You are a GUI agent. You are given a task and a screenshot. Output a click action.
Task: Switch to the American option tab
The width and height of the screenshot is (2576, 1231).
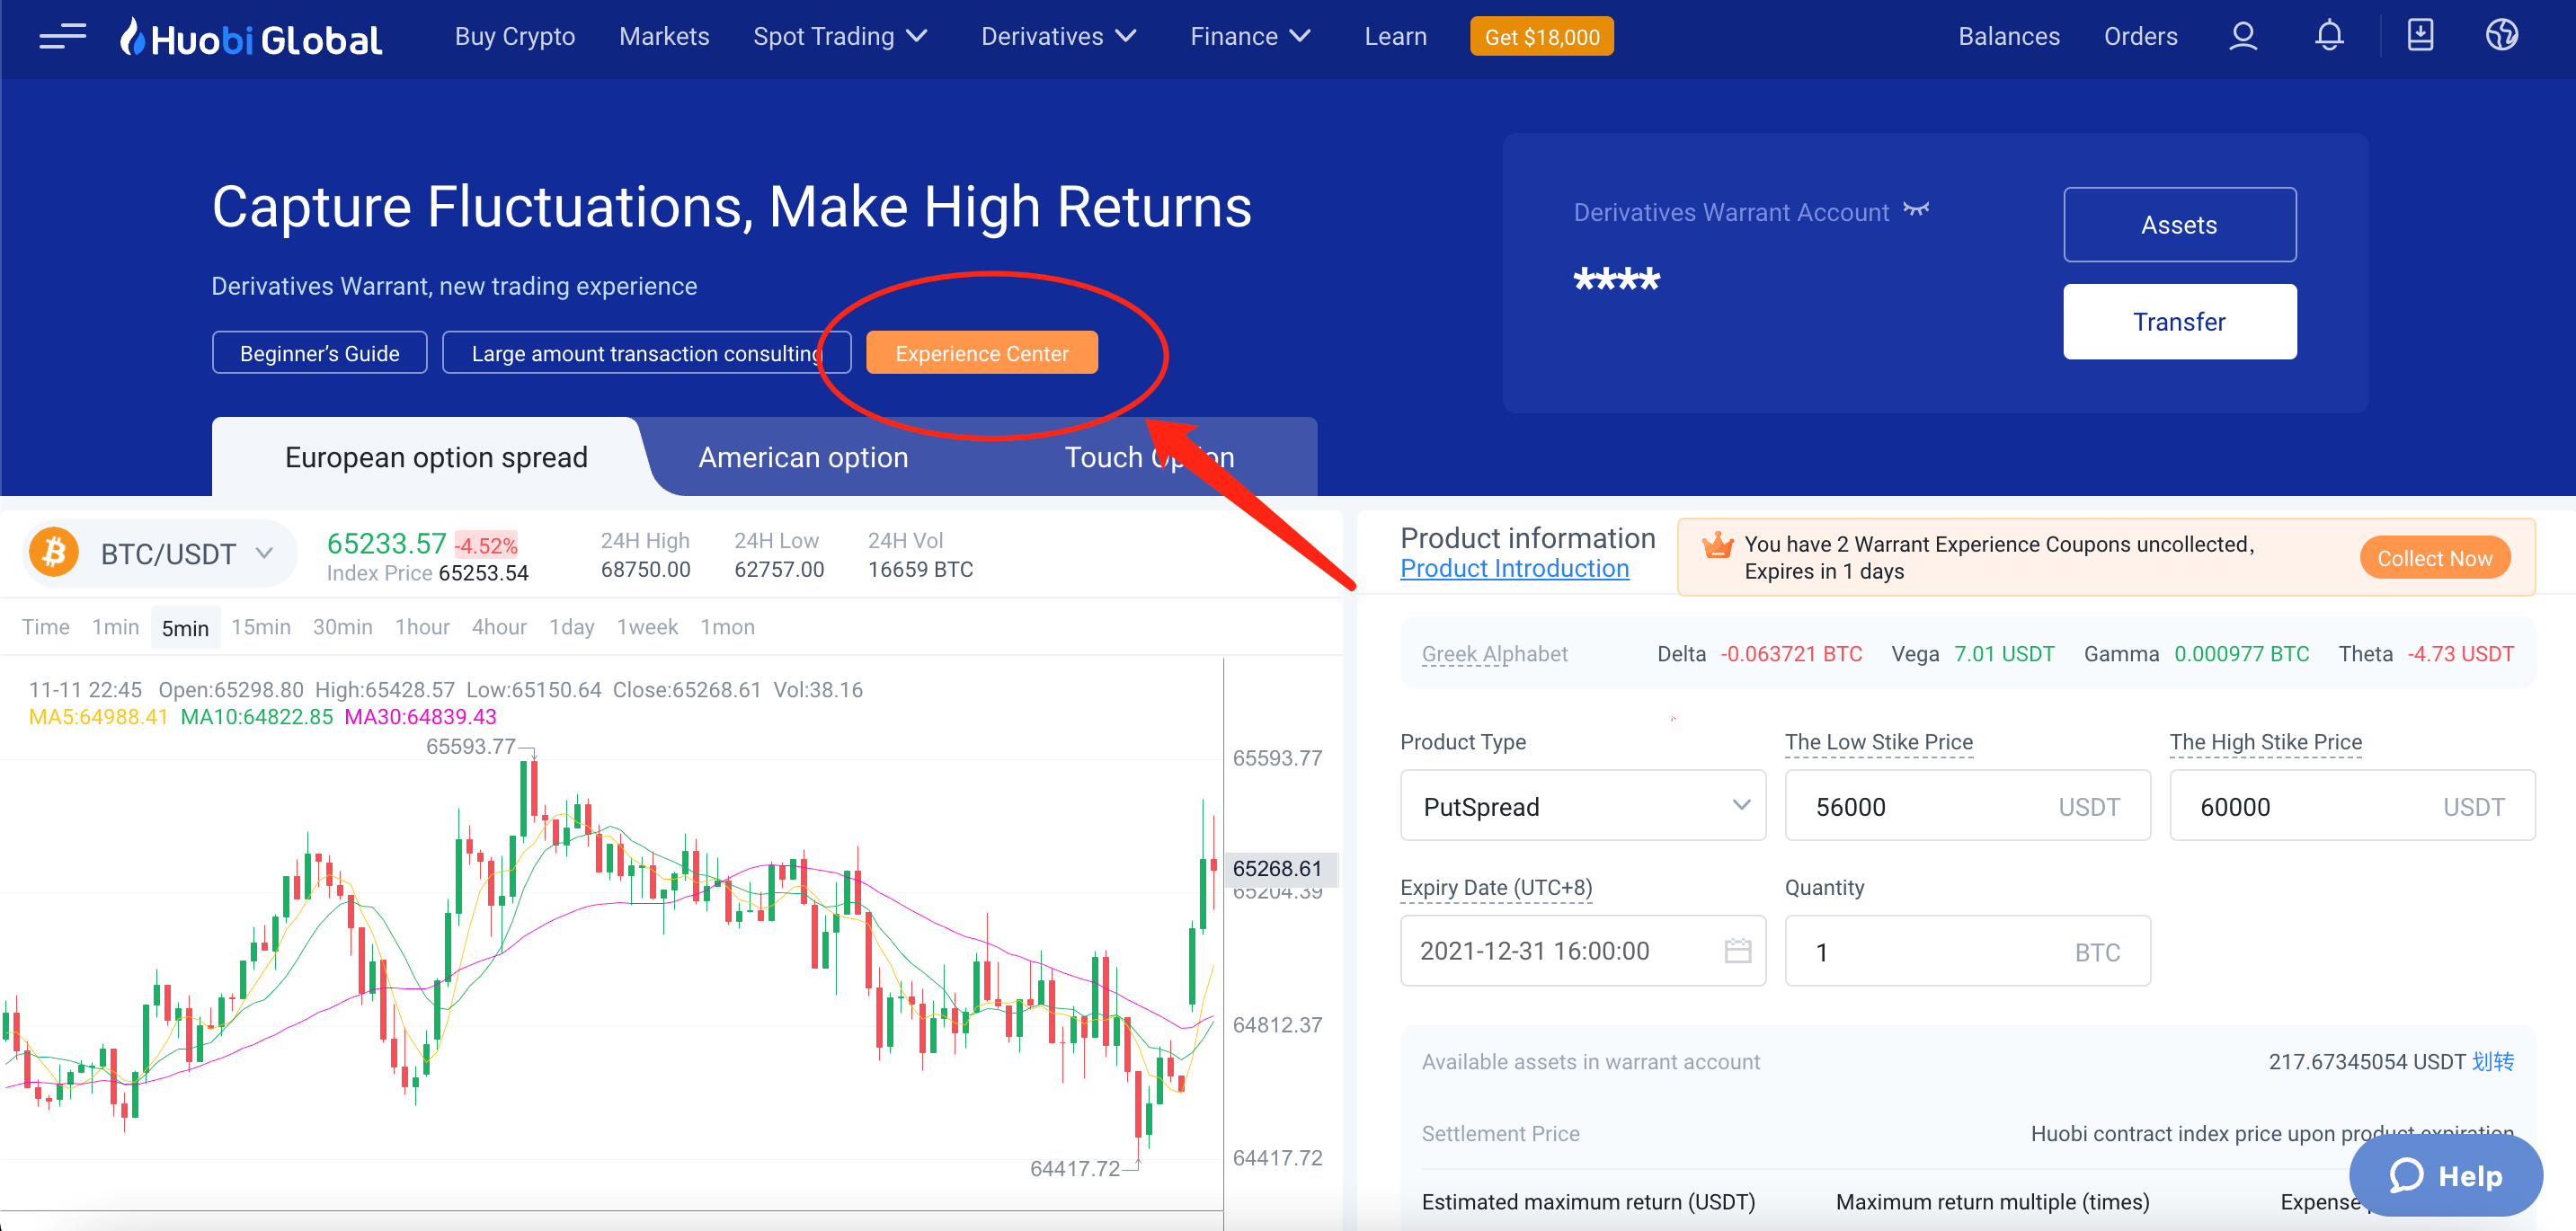coord(802,457)
